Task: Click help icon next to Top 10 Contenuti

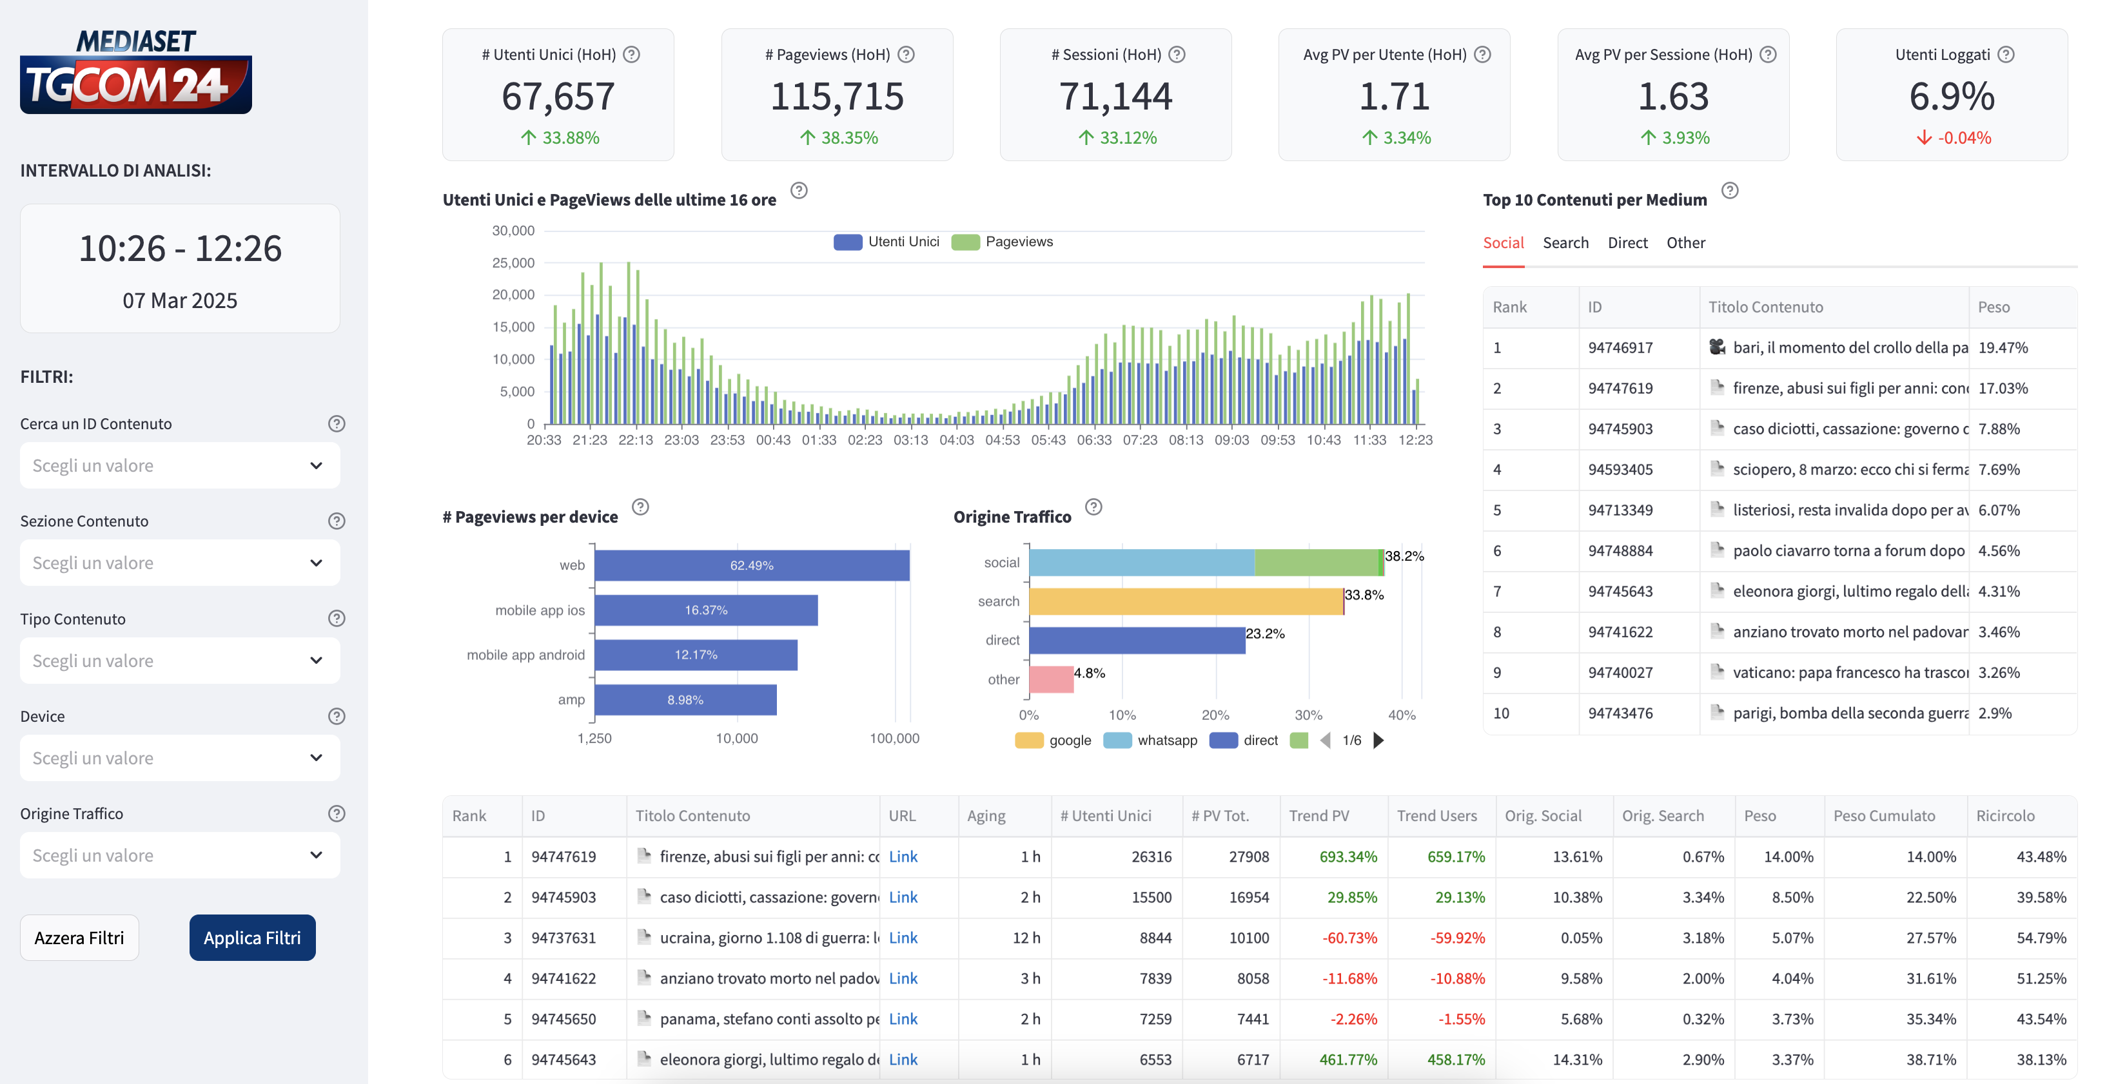Action: [1729, 191]
